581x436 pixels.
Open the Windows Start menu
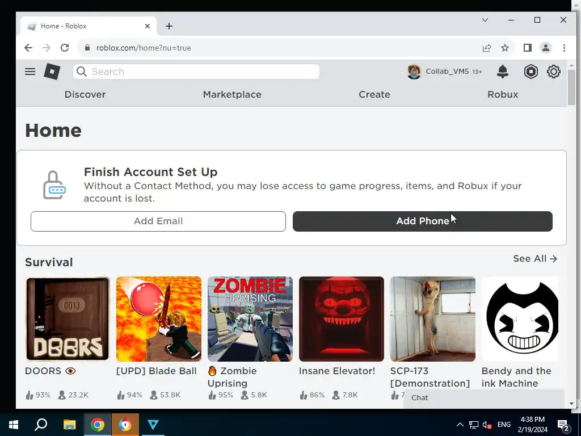tap(14, 425)
